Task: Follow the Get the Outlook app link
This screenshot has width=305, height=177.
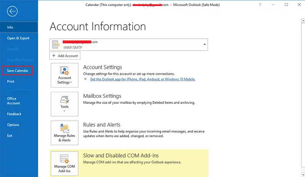Action: 143,79
